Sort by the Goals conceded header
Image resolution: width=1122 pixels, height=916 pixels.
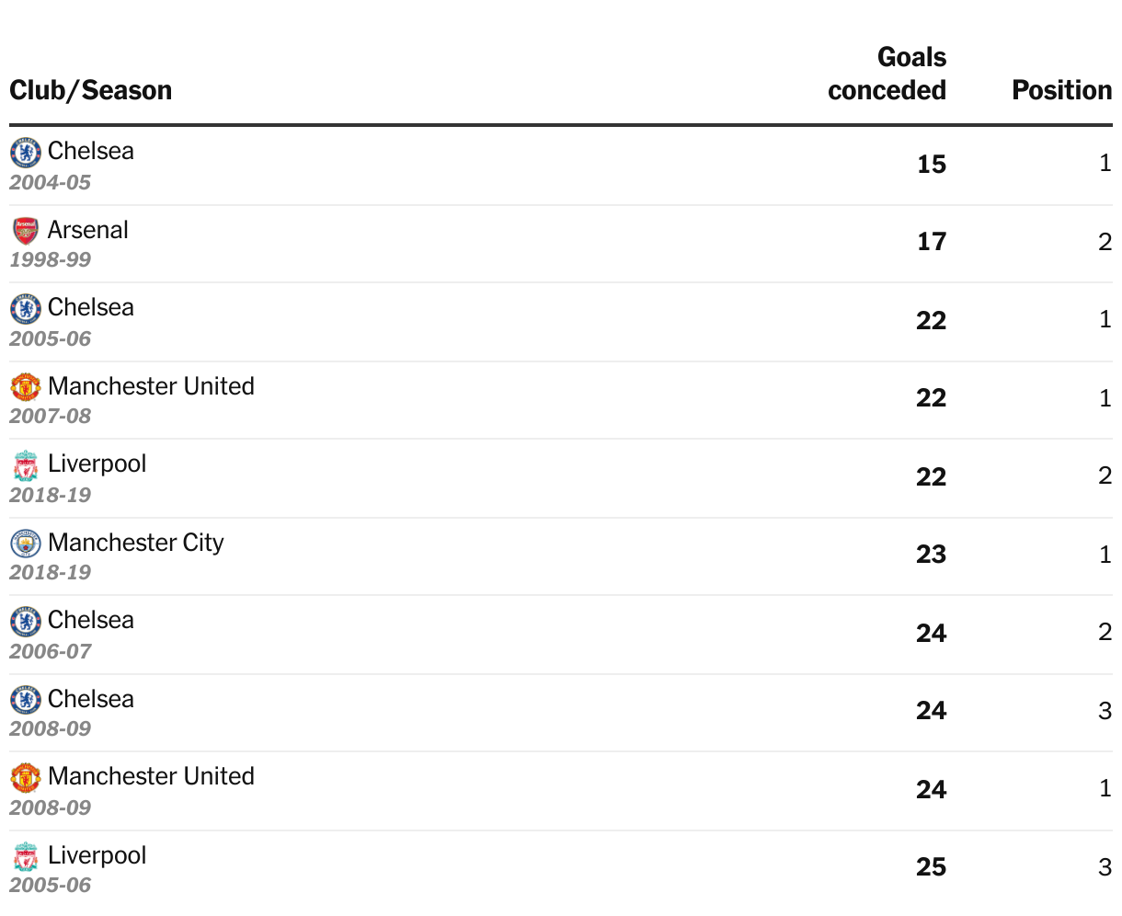tap(887, 74)
